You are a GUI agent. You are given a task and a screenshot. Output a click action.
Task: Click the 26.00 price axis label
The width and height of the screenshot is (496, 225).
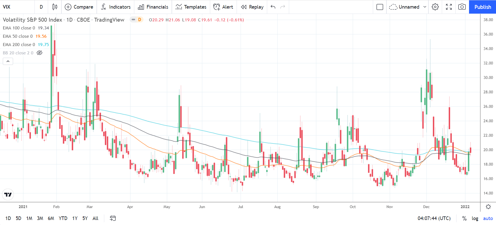(488, 106)
